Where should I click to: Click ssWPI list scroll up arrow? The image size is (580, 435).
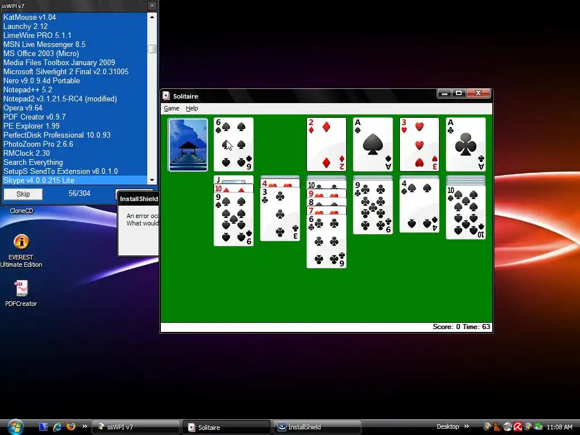coord(152,17)
